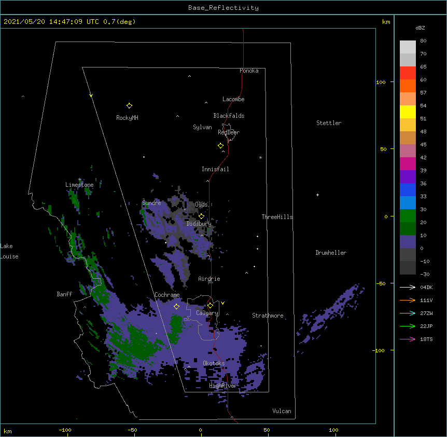This screenshot has width=447, height=437.
Task: Click the Blackfalds label
Action: click(x=229, y=116)
